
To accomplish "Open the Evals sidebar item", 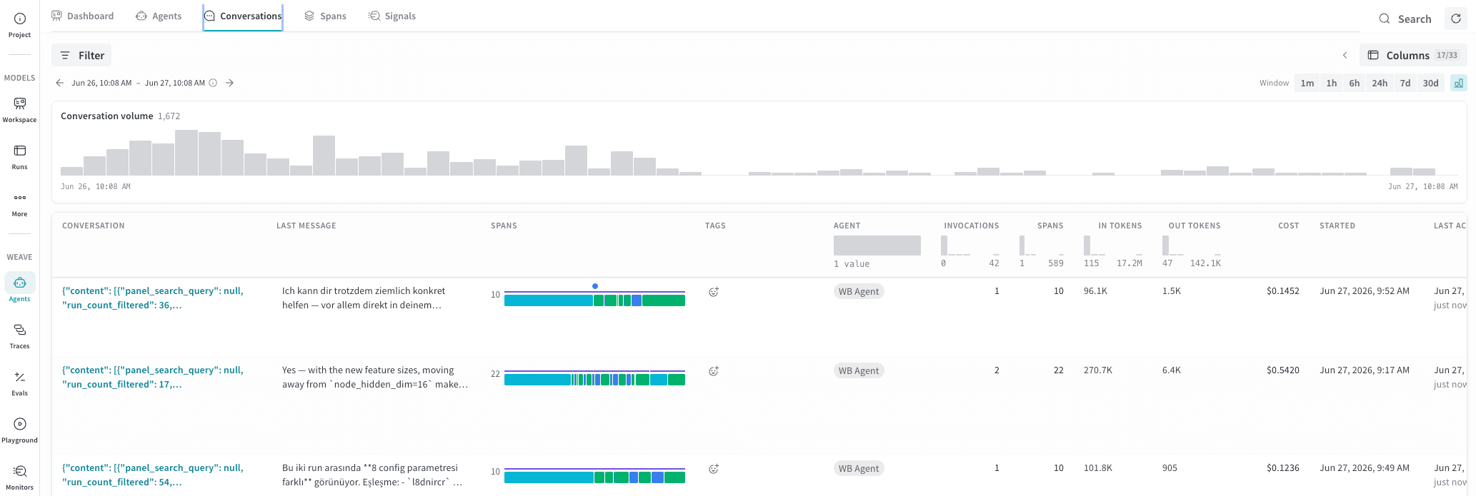I will click(19, 383).
